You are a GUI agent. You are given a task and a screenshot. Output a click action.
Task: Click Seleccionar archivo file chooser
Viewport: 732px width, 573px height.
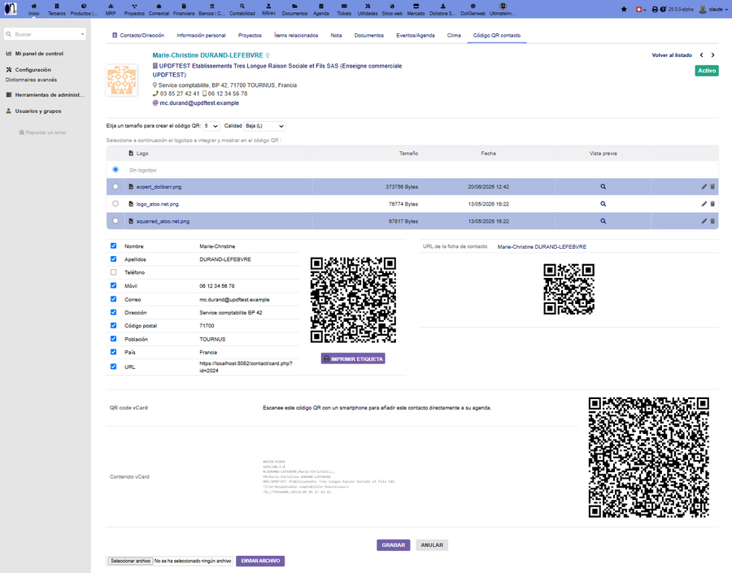point(131,561)
